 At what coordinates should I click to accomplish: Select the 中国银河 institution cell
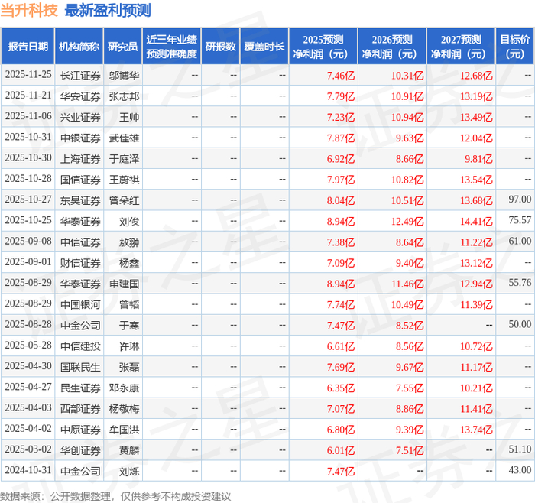[80, 304]
